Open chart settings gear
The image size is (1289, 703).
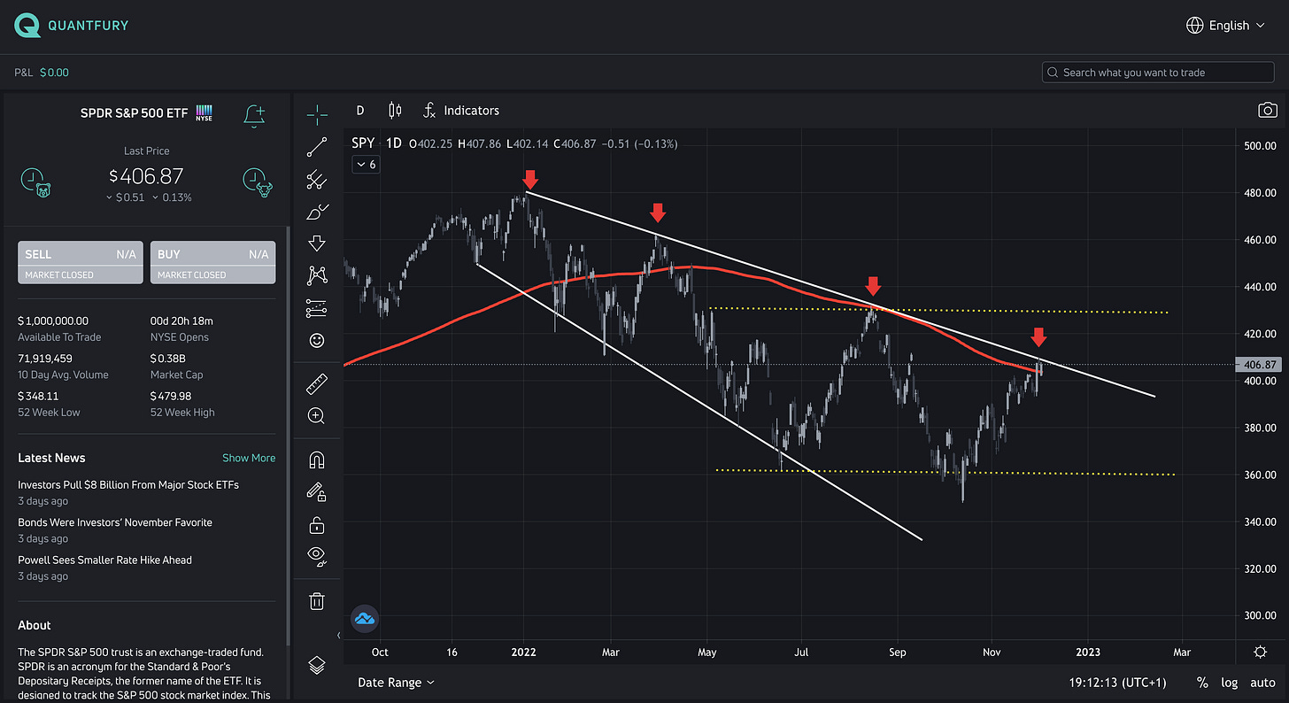1260,652
